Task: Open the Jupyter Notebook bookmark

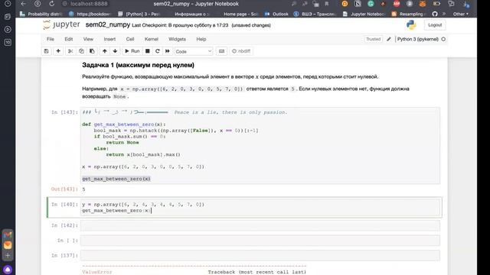Action: 364,14
